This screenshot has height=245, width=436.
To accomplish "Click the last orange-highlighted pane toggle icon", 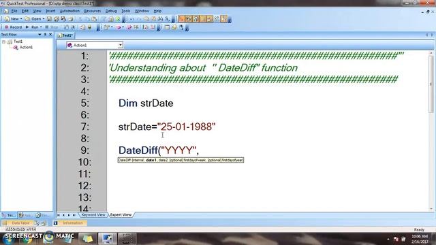I will coord(224,19).
